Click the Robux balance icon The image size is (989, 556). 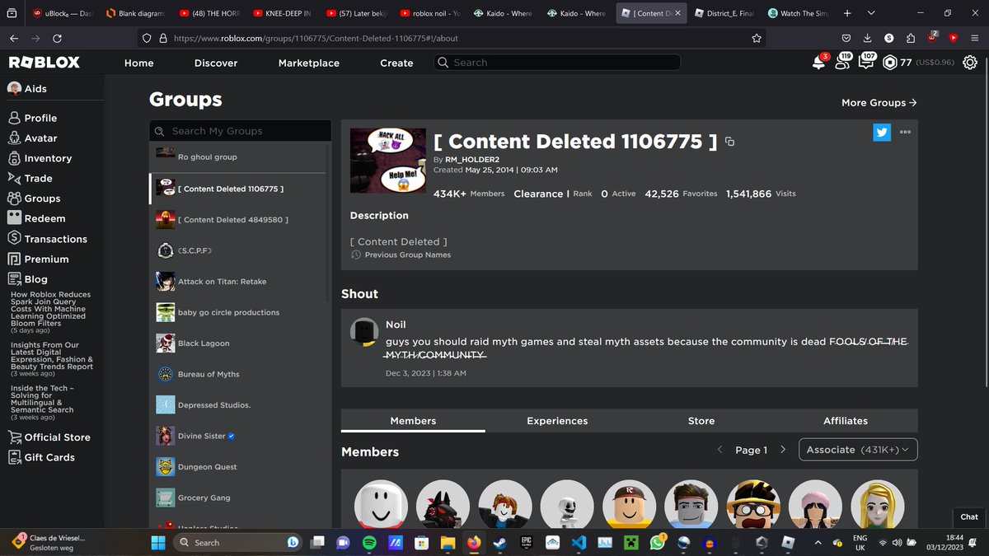(890, 63)
